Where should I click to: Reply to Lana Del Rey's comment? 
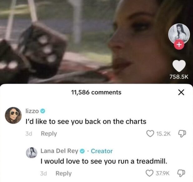[x=64, y=174]
